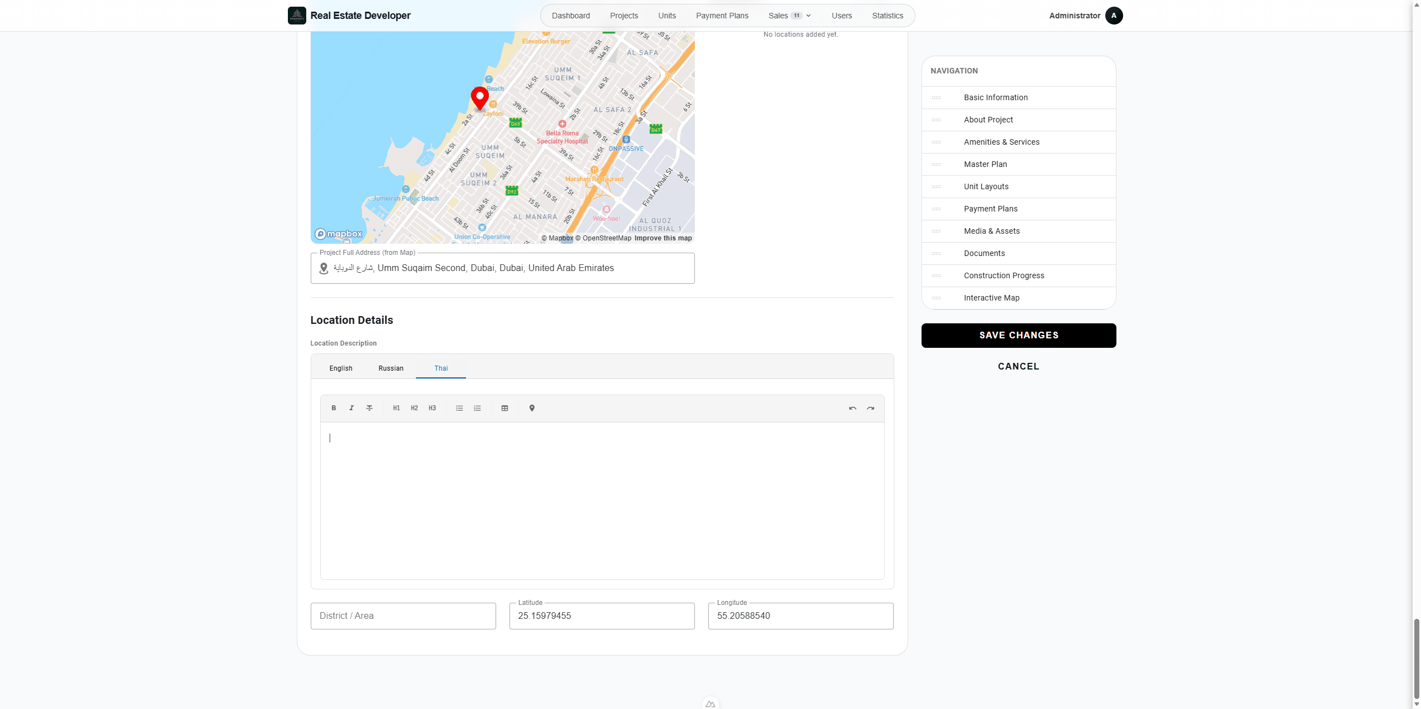Jump to Construction Progress section
Viewport: 1421px width, 709px height.
click(1018, 275)
